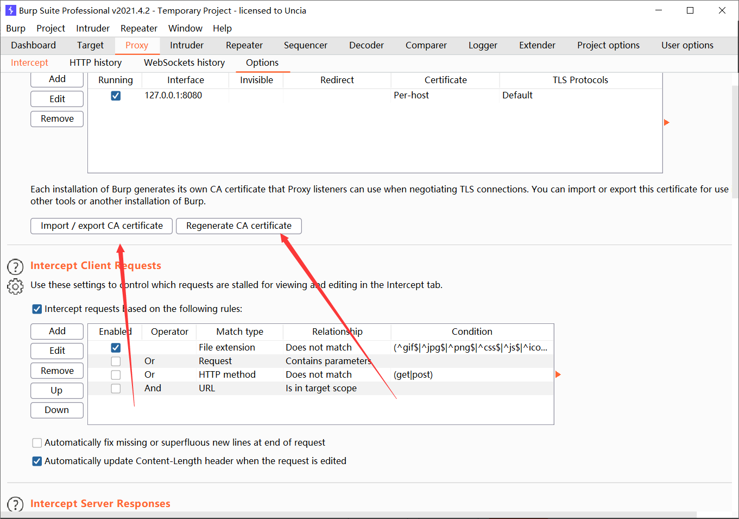Click the Condition column header
This screenshot has height=519, width=739.
[x=472, y=332]
